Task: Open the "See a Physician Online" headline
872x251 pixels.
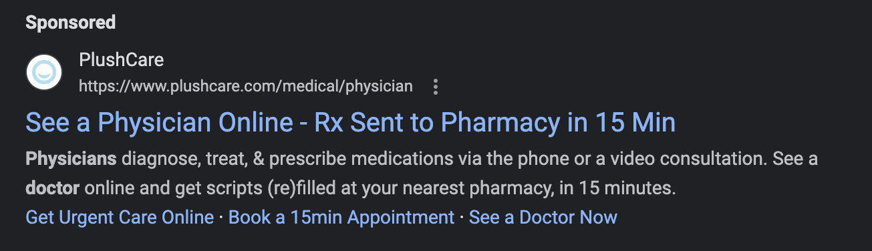Action: coord(351,123)
